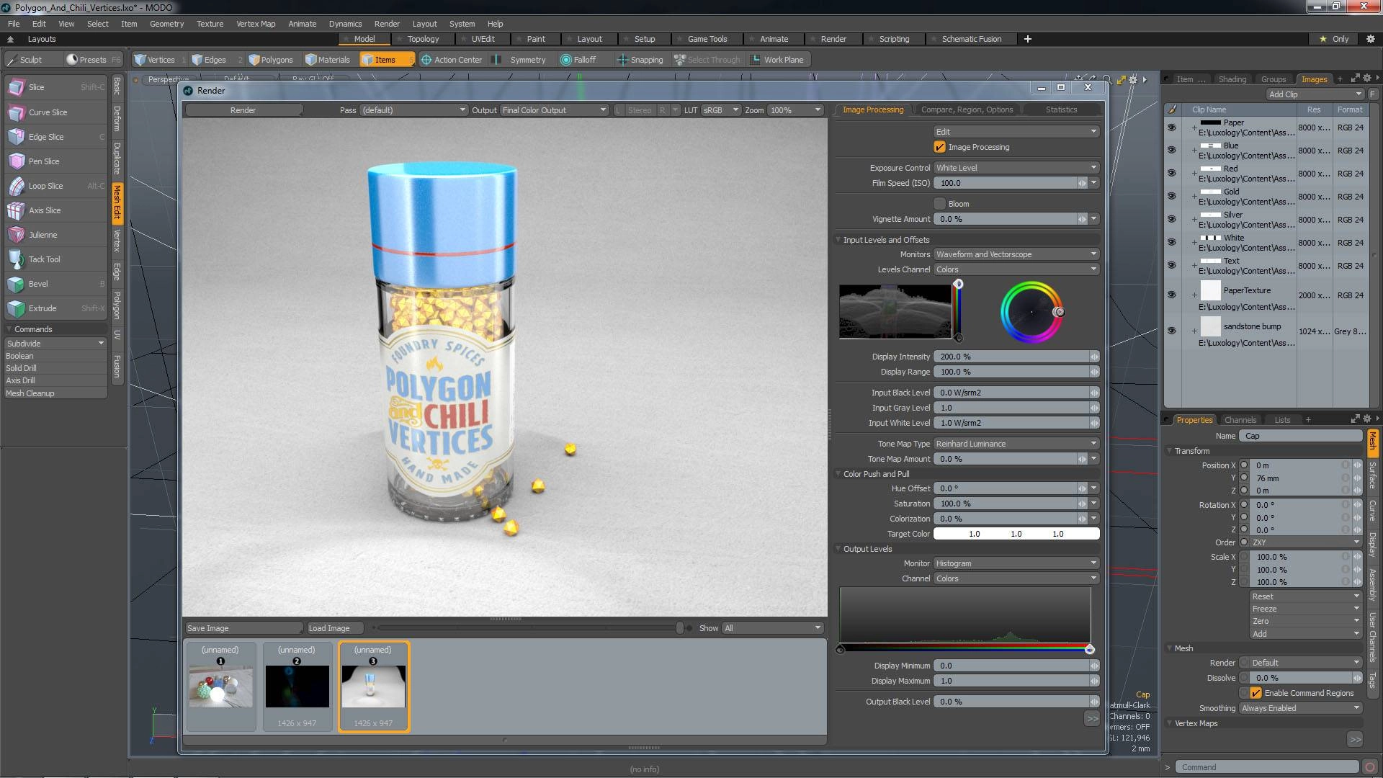Hide the Paper clip visibility

point(1172,128)
